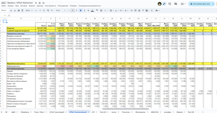Click the font size field
The width and height of the screenshot is (217, 113).
point(73,11)
